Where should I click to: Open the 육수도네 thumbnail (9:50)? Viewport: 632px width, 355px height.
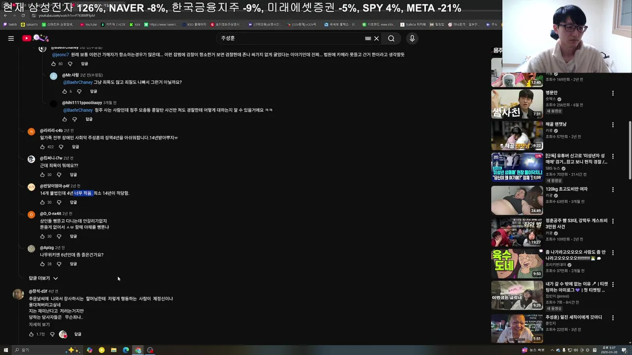517,263
